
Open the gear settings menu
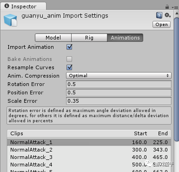(x=167, y=15)
